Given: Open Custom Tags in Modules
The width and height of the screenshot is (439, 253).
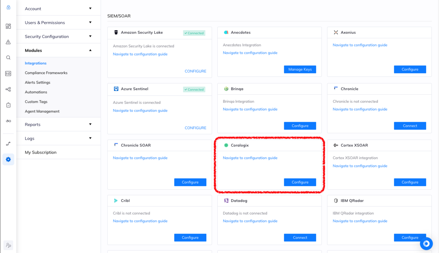Looking at the screenshot, I should [36, 102].
